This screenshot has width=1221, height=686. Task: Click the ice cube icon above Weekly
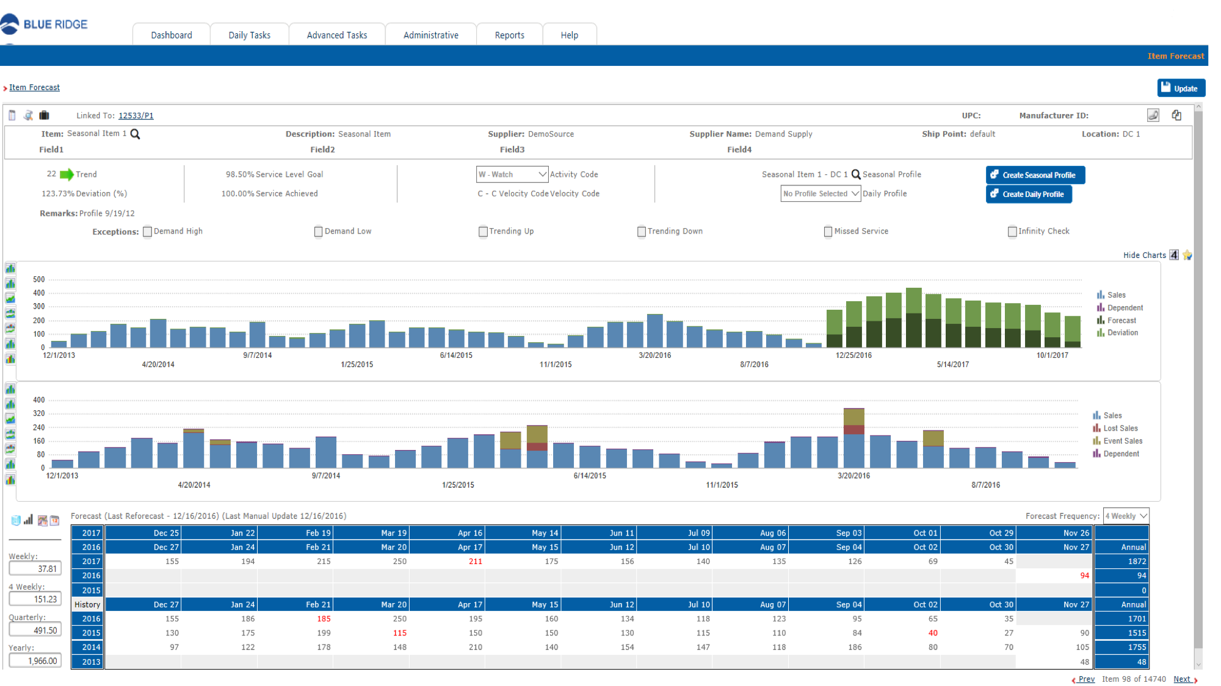16,520
